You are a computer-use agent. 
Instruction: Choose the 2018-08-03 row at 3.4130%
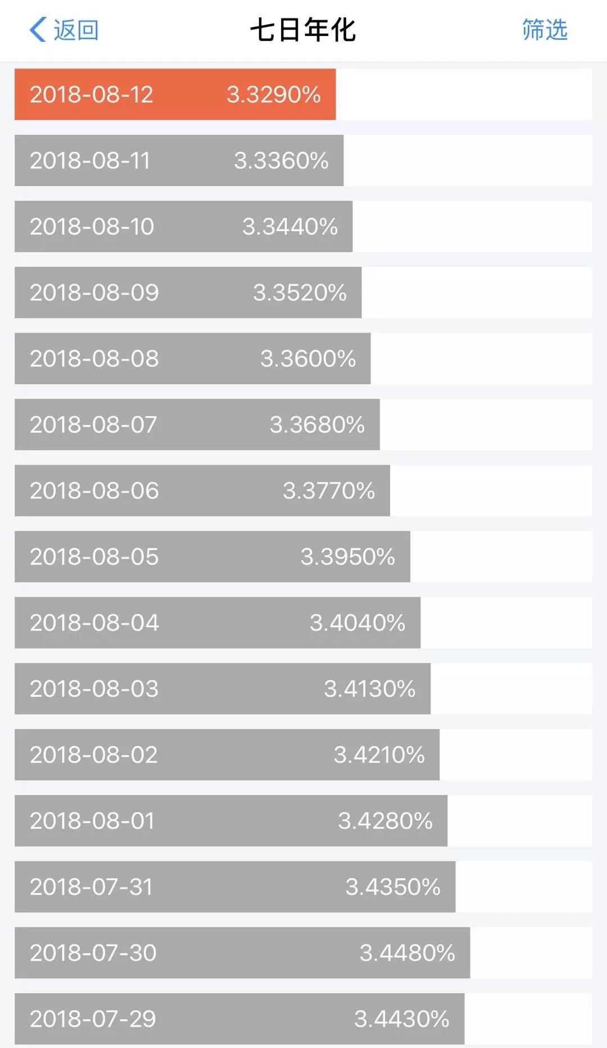(x=222, y=689)
